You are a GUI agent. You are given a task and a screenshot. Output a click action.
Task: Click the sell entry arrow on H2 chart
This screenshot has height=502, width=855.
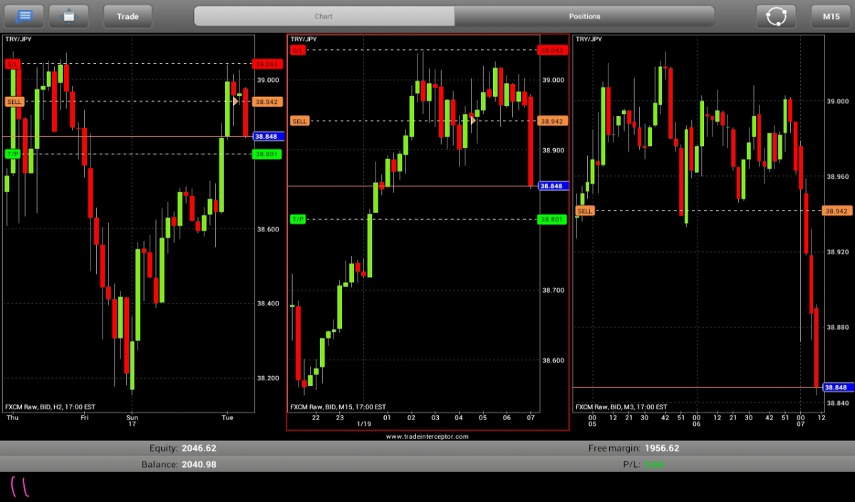(235, 102)
